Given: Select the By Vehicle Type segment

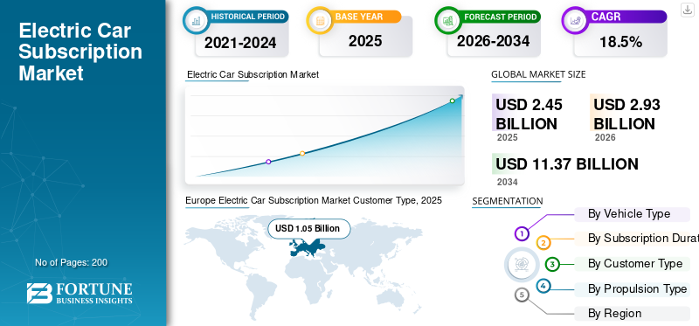Looking at the screenshot, I should click(x=632, y=214).
